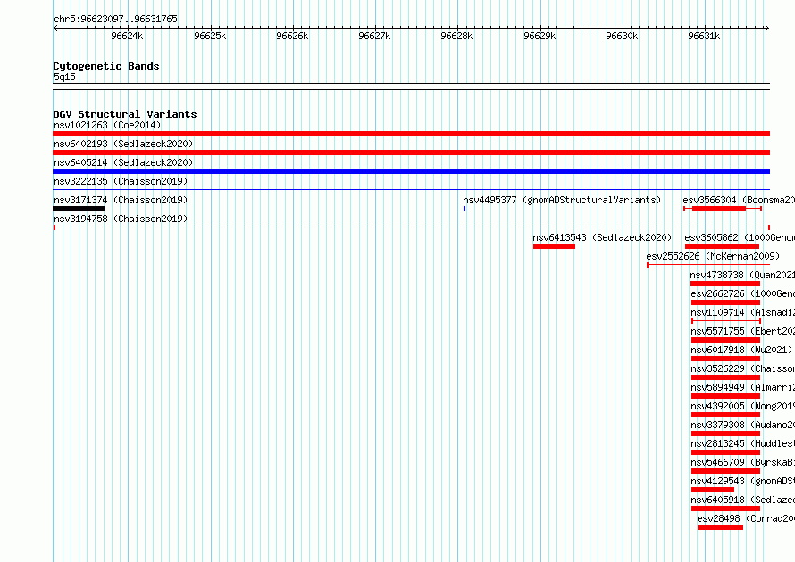Click nsv1109714 (Alsmadi) label
795x562 pixels.
point(743,312)
